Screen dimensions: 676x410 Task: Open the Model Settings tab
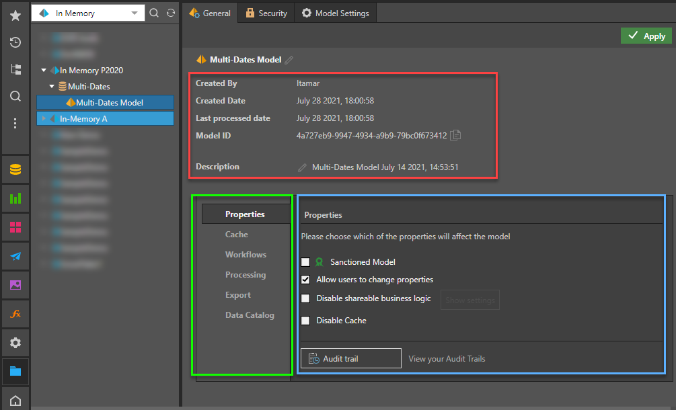coord(336,13)
